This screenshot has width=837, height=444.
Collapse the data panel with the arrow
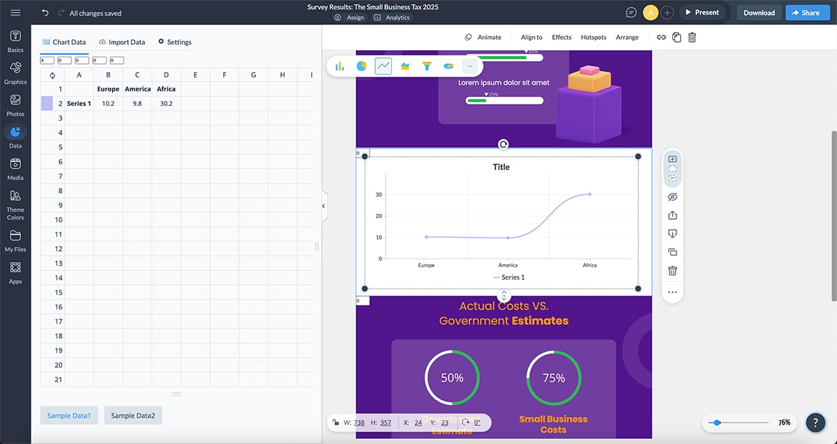pyautogui.click(x=323, y=206)
